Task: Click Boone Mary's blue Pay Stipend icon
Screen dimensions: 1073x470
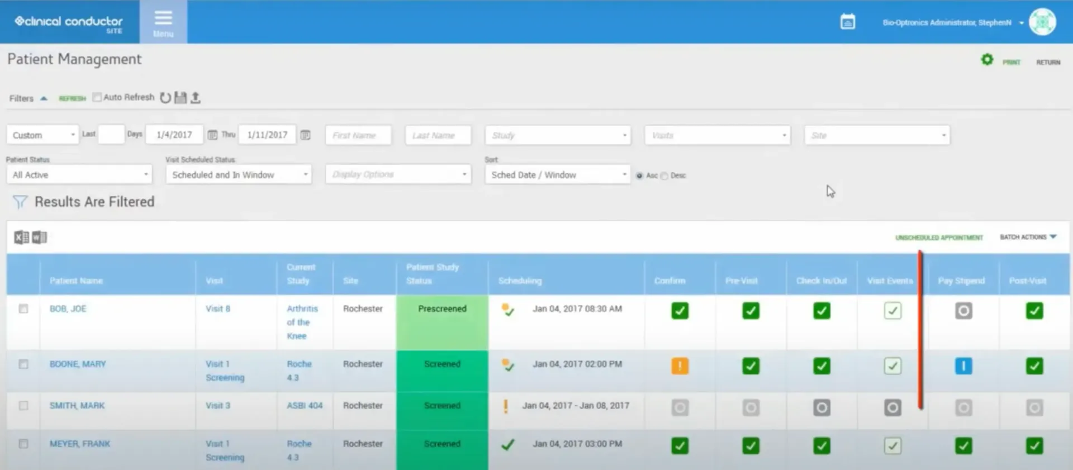Action: (x=963, y=366)
